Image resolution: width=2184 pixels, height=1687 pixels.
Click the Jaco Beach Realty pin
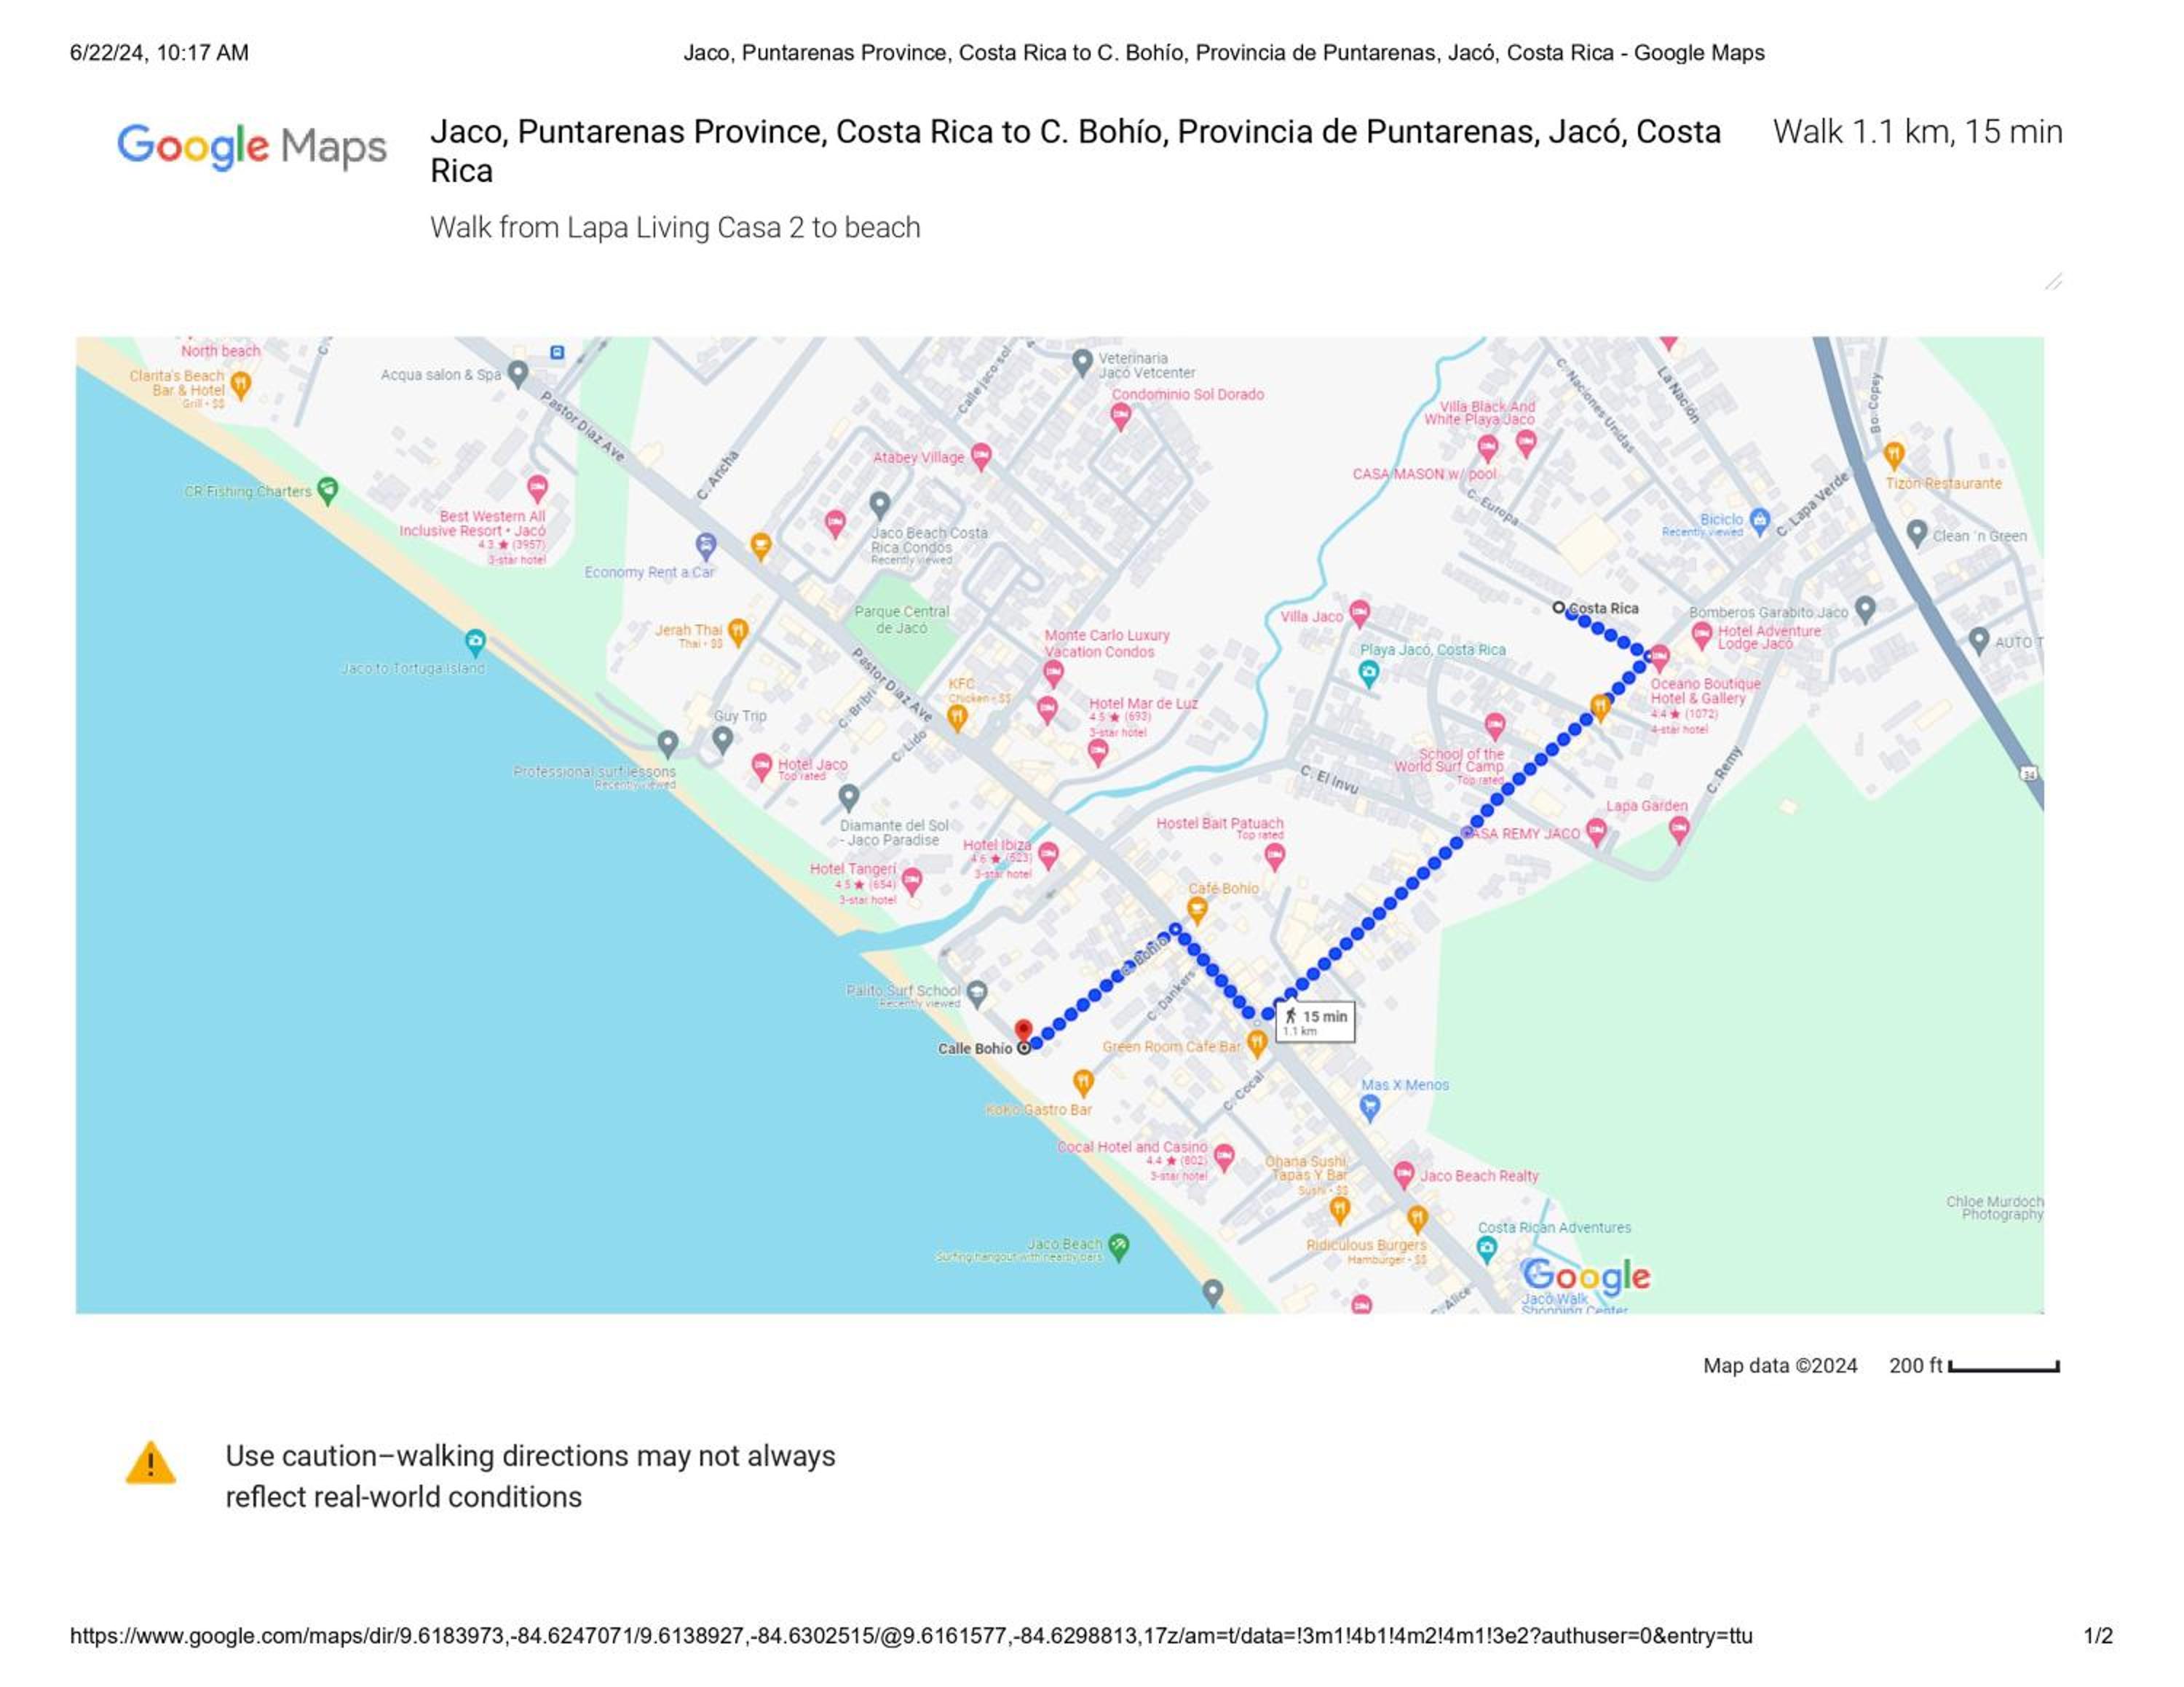point(1404,1175)
